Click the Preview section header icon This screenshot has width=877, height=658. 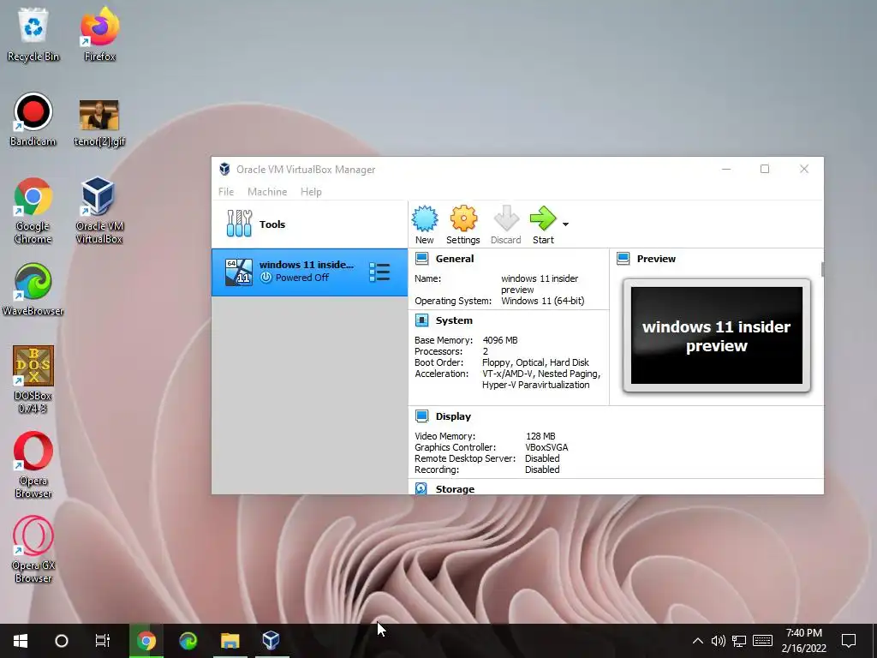(623, 259)
